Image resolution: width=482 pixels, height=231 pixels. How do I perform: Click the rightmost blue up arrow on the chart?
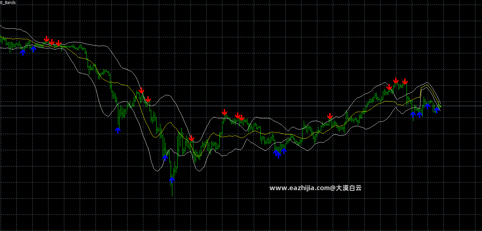(437, 110)
